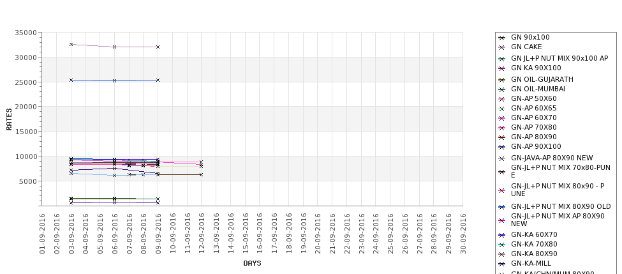Image resolution: width=622 pixels, height=274 pixels.
Task: Click the GN-JL+P NUT MIX 80X90 OLD marker
Action: (x=501, y=207)
